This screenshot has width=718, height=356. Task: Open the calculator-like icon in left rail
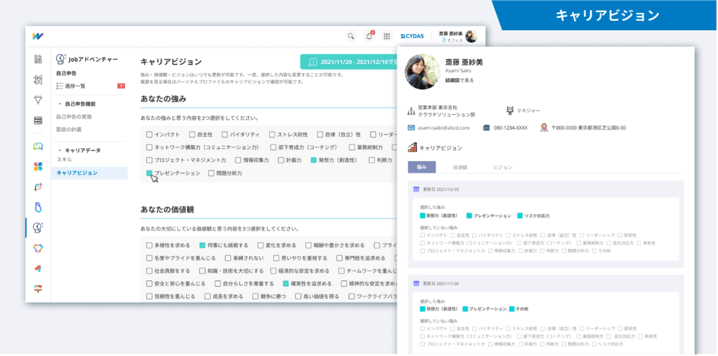tap(38, 59)
